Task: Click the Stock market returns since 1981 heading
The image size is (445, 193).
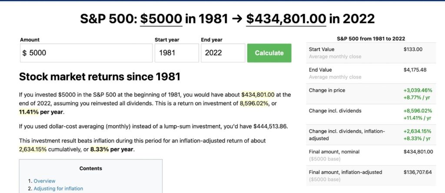Action: pyautogui.click(x=100, y=77)
